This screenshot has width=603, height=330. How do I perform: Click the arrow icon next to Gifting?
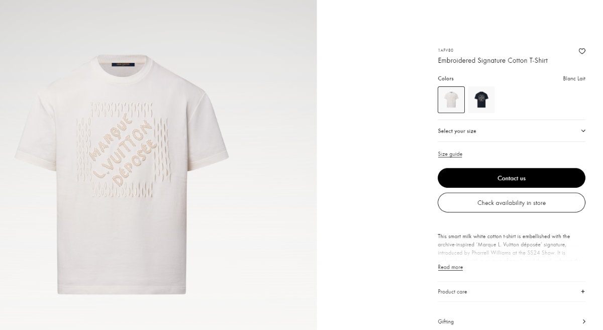(583, 321)
